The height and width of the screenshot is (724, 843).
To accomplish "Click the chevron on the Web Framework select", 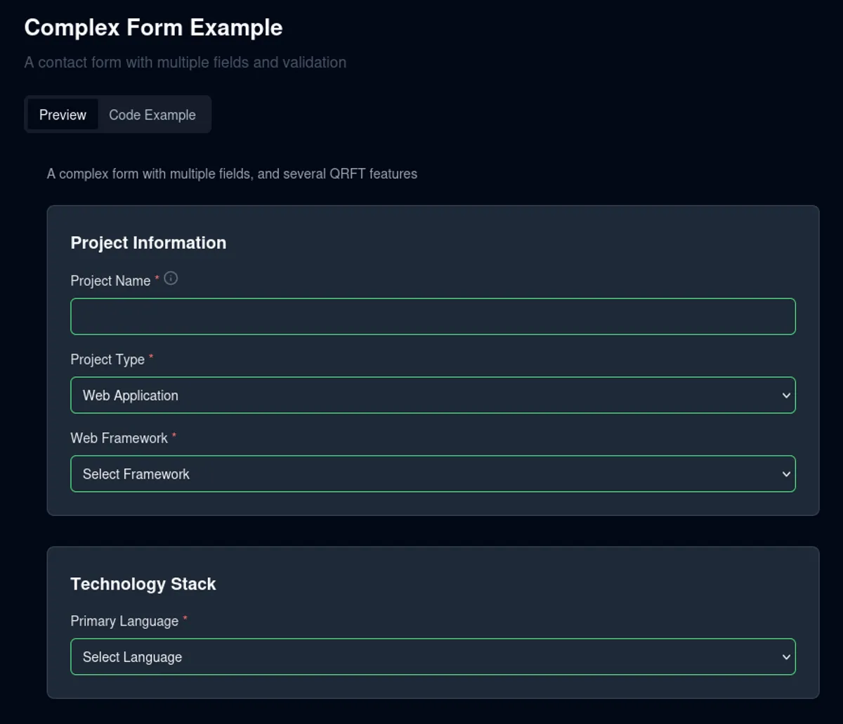I will (x=786, y=474).
